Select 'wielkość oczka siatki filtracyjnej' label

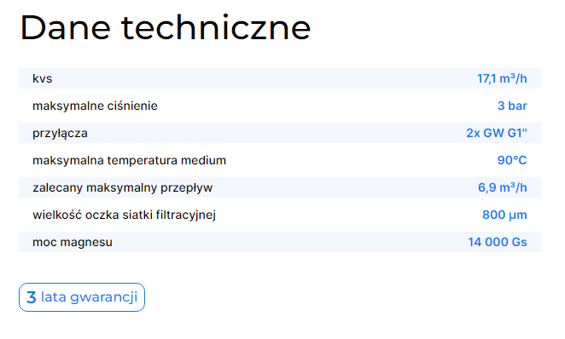125,215
